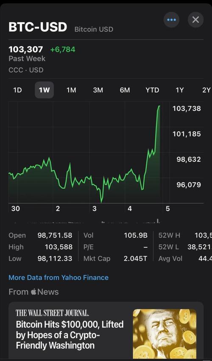Select the 1W time range
Screen dimensions: 212x361
[x=44, y=90]
